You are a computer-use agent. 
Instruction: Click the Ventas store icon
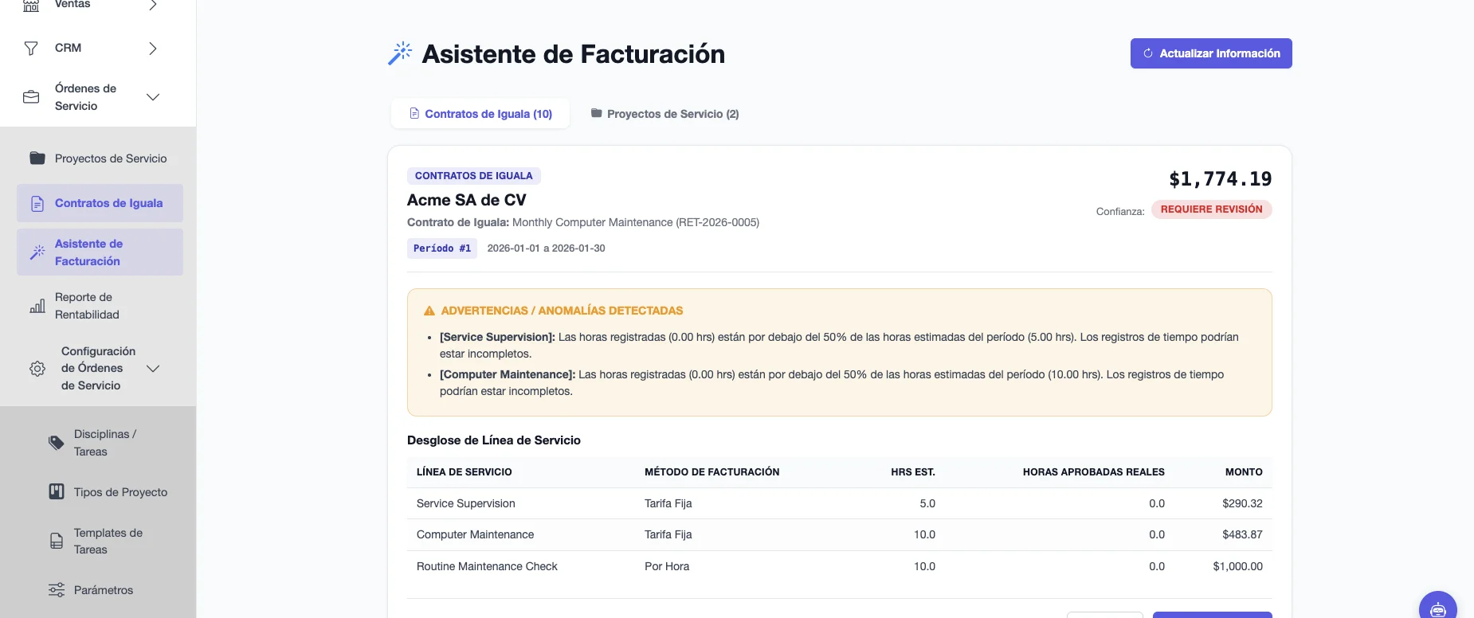pyautogui.click(x=31, y=5)
